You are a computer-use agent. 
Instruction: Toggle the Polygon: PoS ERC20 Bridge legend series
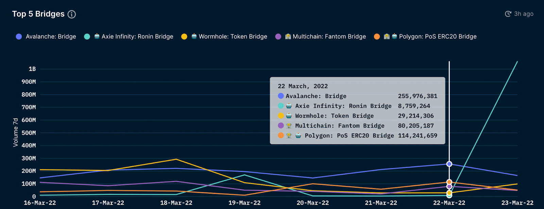[425, 37]
